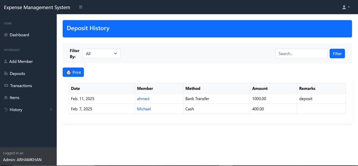358x166 pixels.
Task: Click the Print button label
Action: tap(77, 72)
